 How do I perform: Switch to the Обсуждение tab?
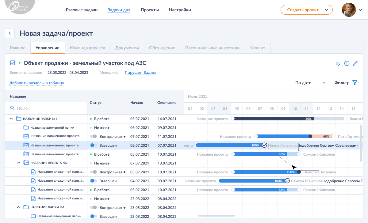pos(162,48)
